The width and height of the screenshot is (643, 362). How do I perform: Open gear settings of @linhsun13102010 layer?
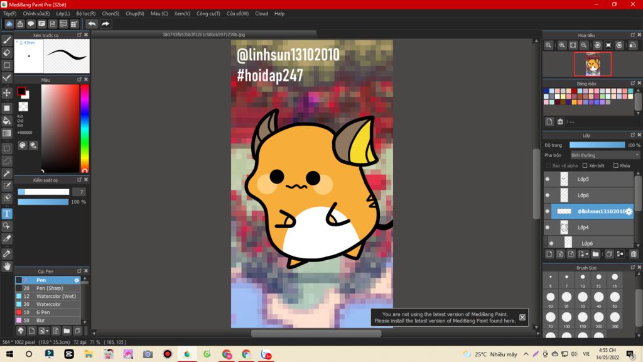pyautogui.click(x=629, y=211)
